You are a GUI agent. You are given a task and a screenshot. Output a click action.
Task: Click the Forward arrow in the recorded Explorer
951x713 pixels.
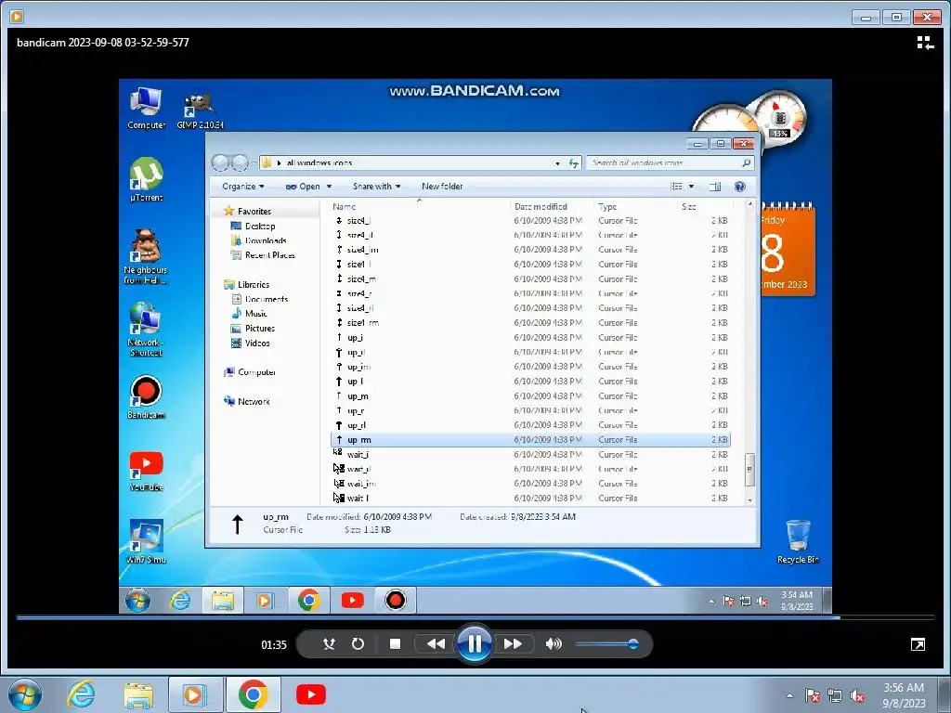[241, 162]
